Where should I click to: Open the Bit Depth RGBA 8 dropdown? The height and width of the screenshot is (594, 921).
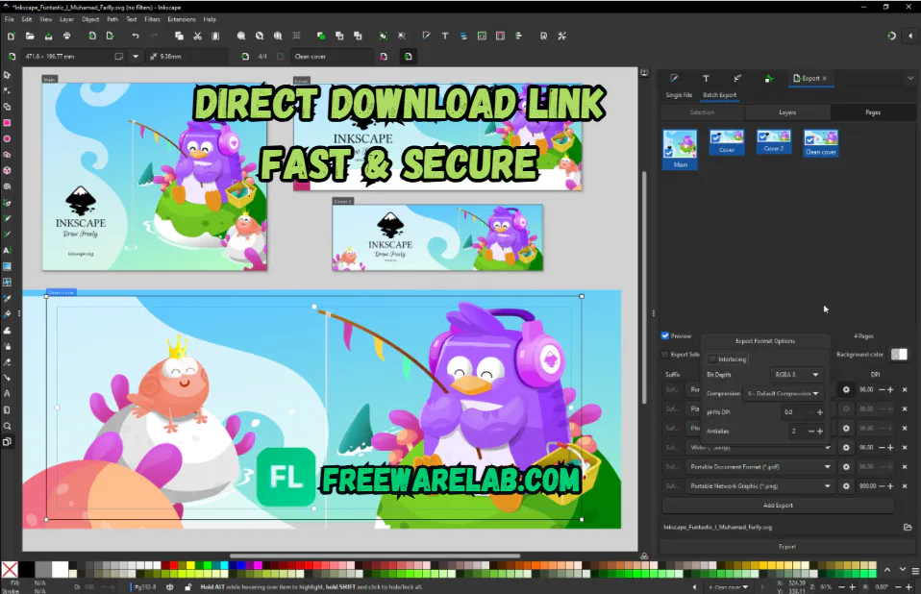(x=796, y=375)
